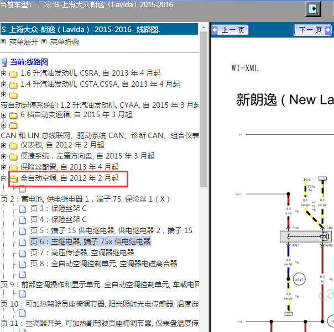Open 页 4：保险丝架 C
Viewport: 334px width, 332px height.
tap(59, 219)
